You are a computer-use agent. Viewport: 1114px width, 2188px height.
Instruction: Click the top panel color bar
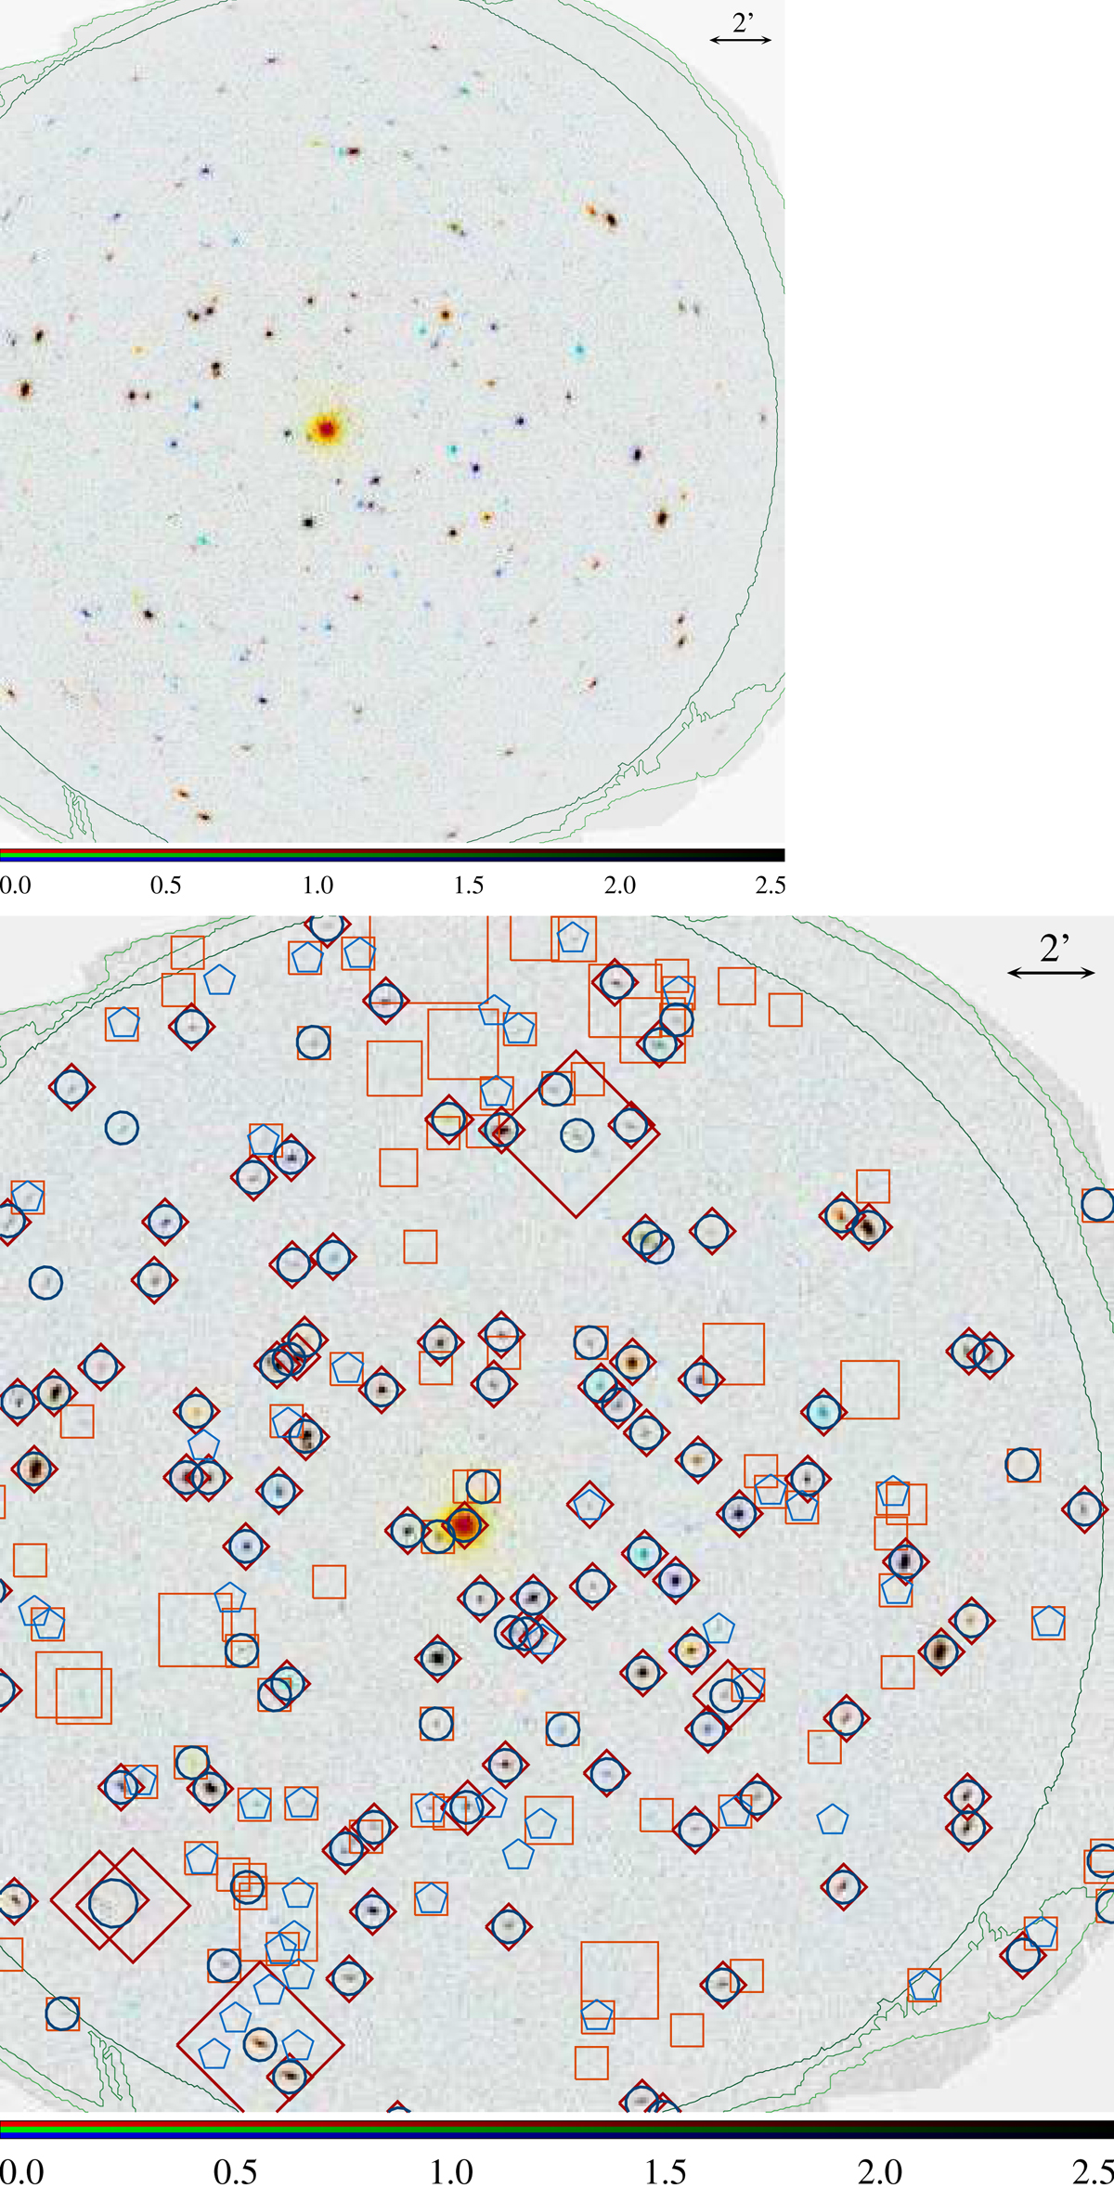click(392, 855)
